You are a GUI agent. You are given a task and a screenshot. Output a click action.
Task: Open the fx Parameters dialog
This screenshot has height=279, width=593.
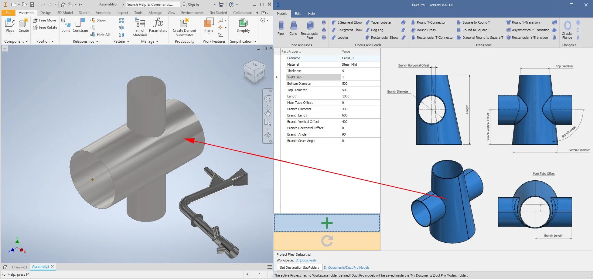[158, 25]
